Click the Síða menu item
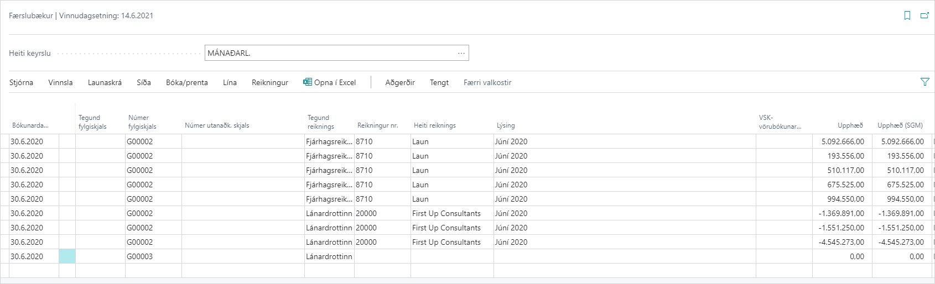The width and height of the screenshot is (935, 284). click(144, 82)
